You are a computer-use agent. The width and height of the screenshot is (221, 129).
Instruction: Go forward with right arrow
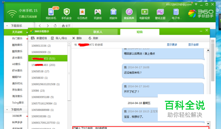tap(48, 26)
